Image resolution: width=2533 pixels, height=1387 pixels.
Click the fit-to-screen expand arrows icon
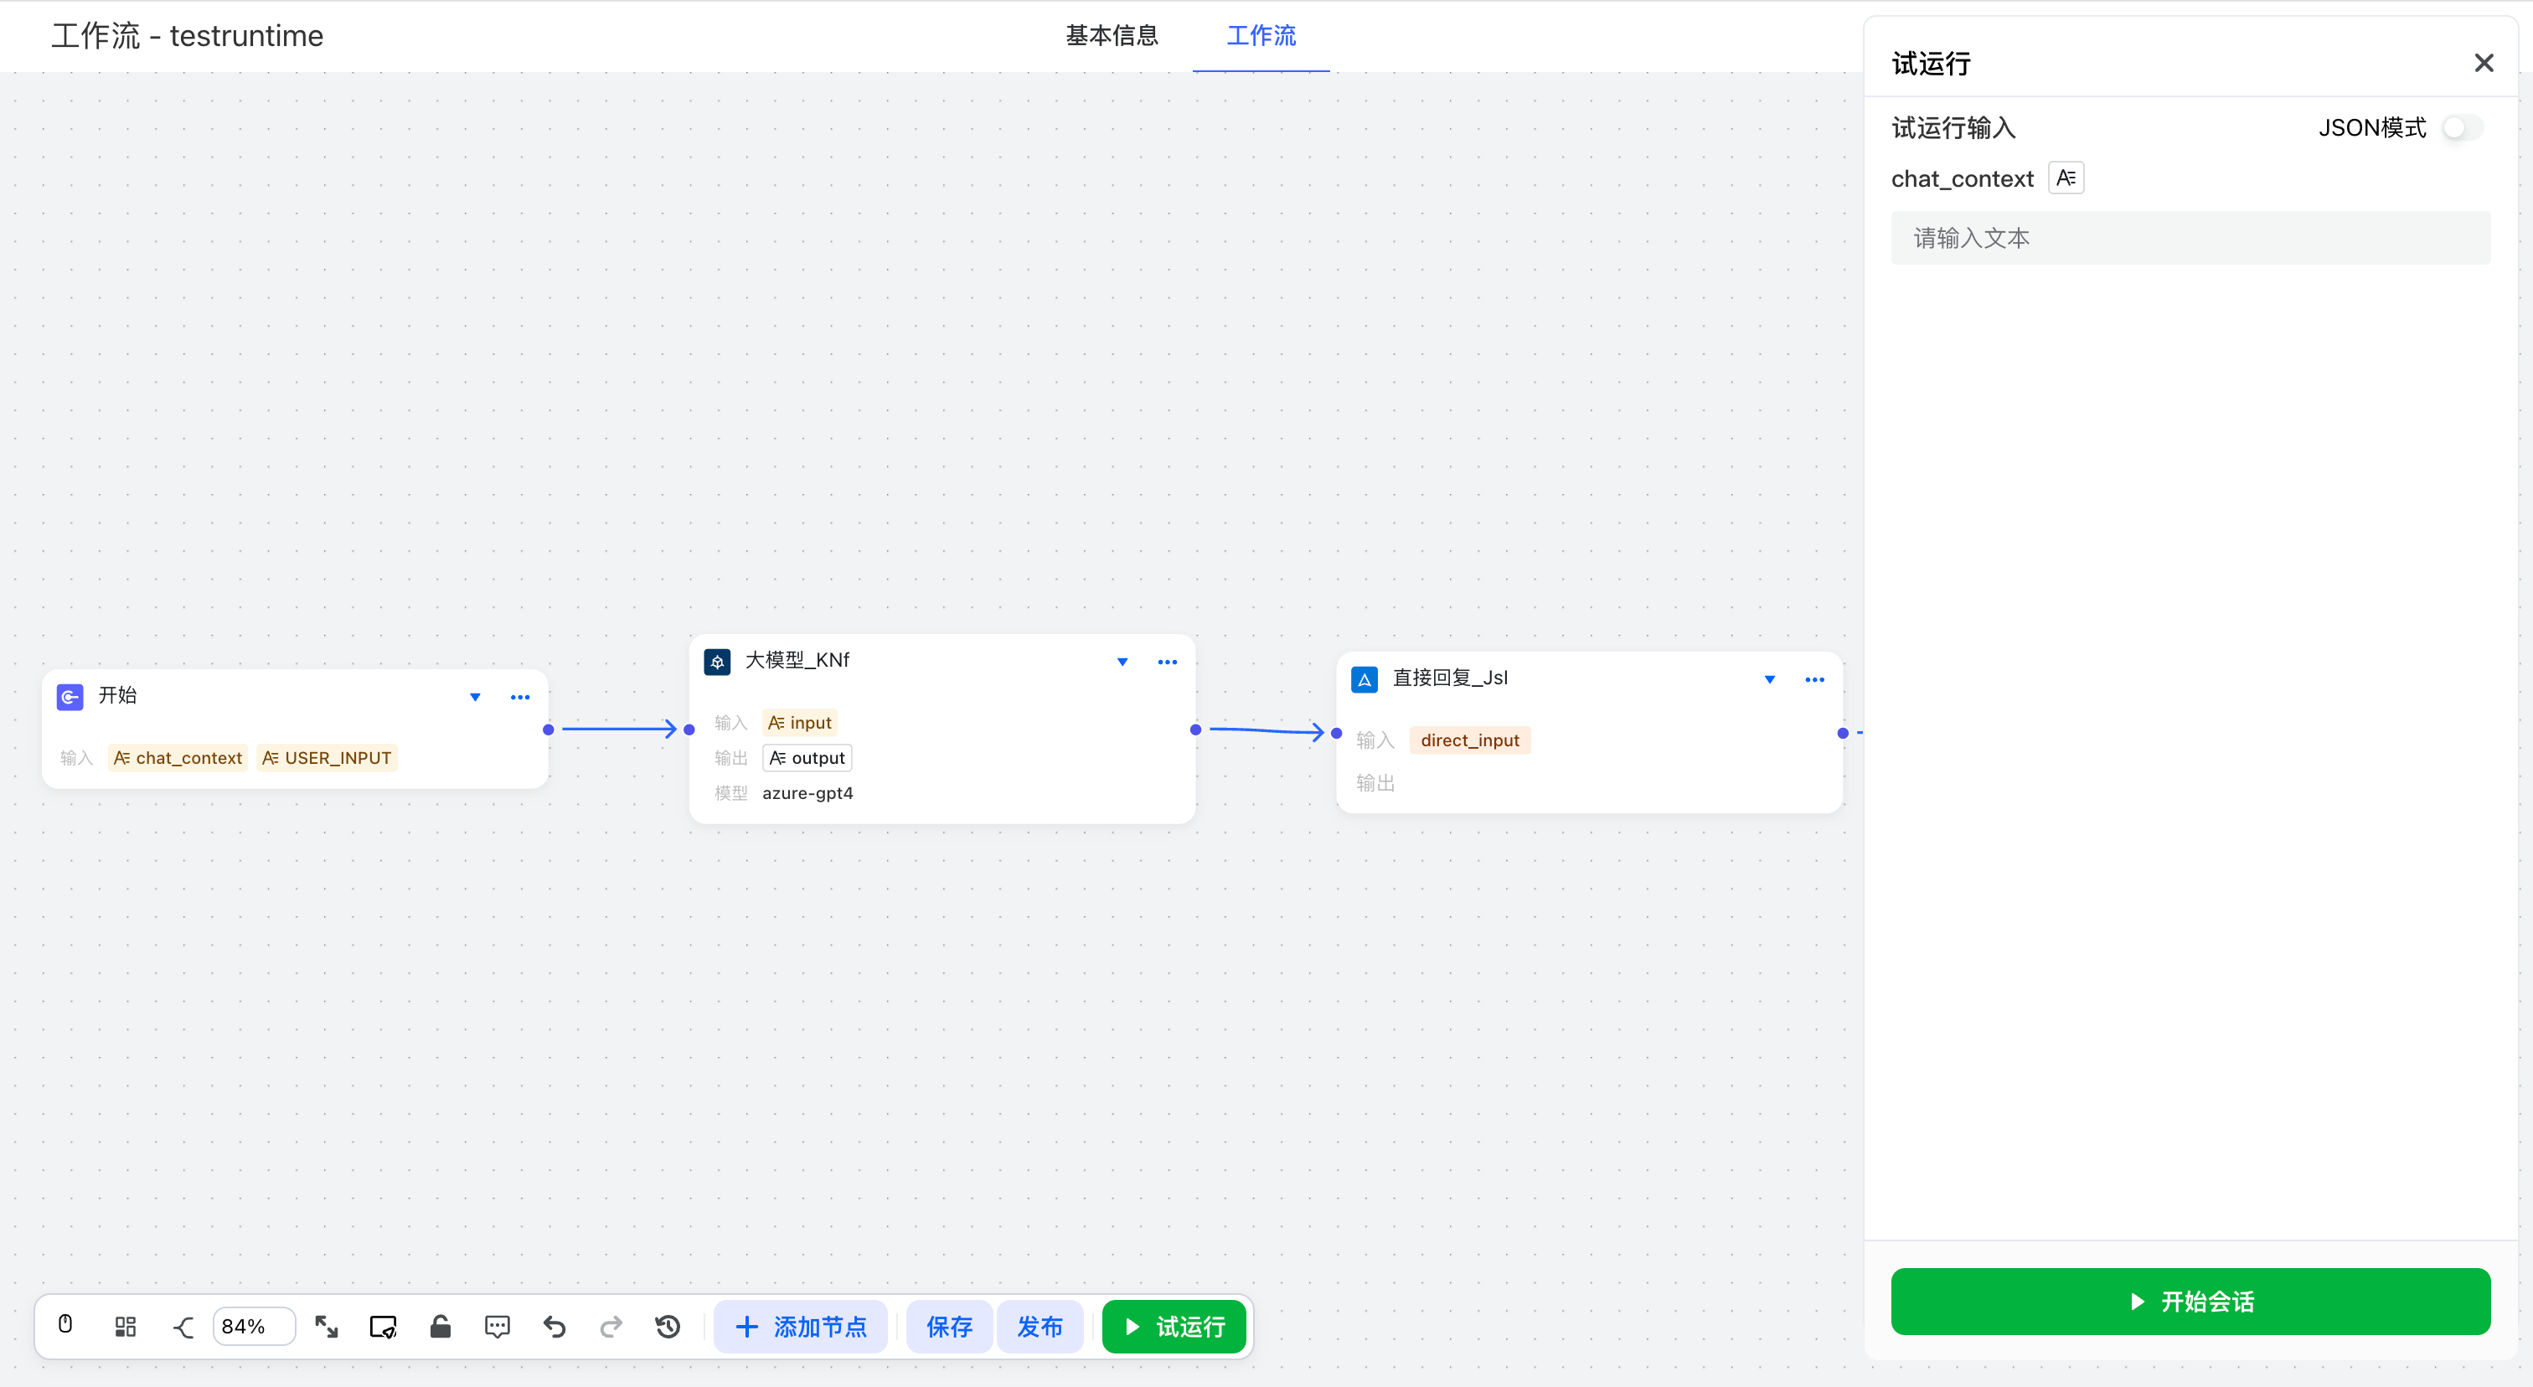327,1326
